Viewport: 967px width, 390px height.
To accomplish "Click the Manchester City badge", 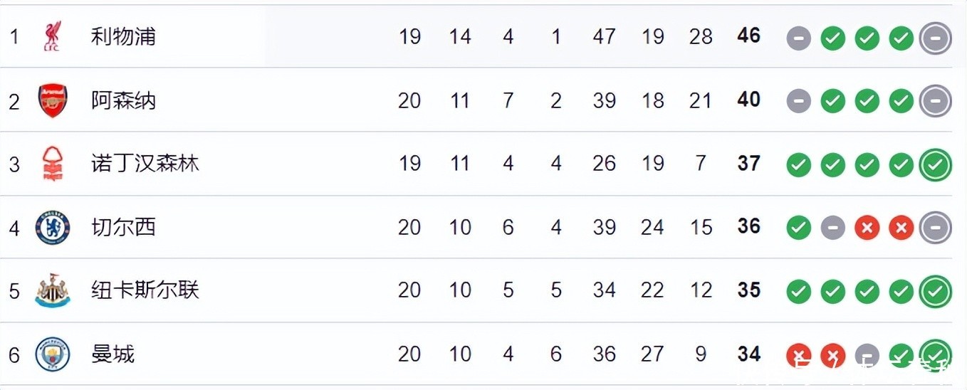I will coord(53,354).
